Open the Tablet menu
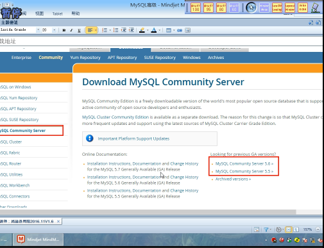Screen dimensions: 324x248 [x=58, y=13]
